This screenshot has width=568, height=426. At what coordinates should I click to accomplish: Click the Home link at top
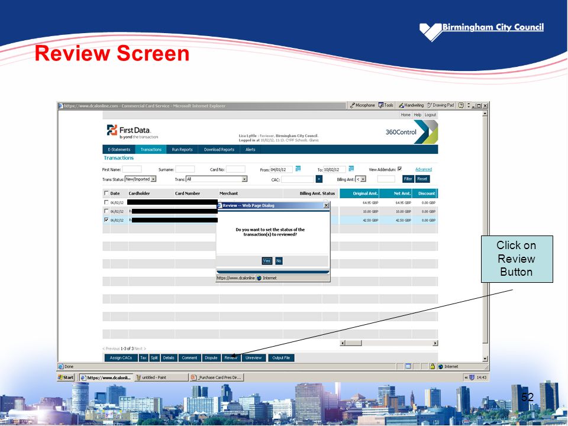click(x=406, y=115)
